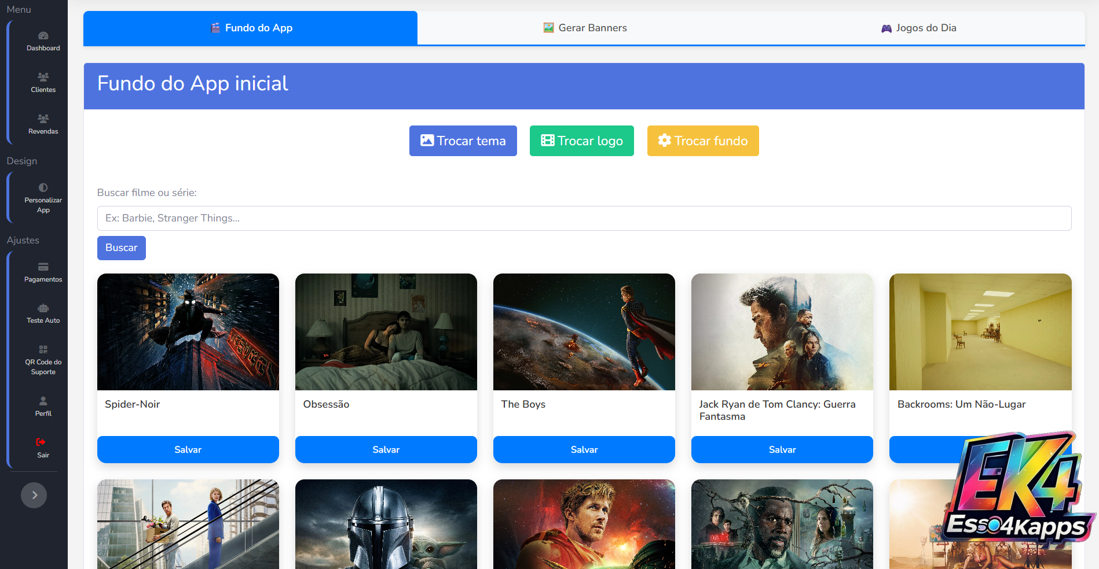Open the Personalizar App contrast icon
This screenshot has width=1099, height=569.
click(x=43, y=187)
